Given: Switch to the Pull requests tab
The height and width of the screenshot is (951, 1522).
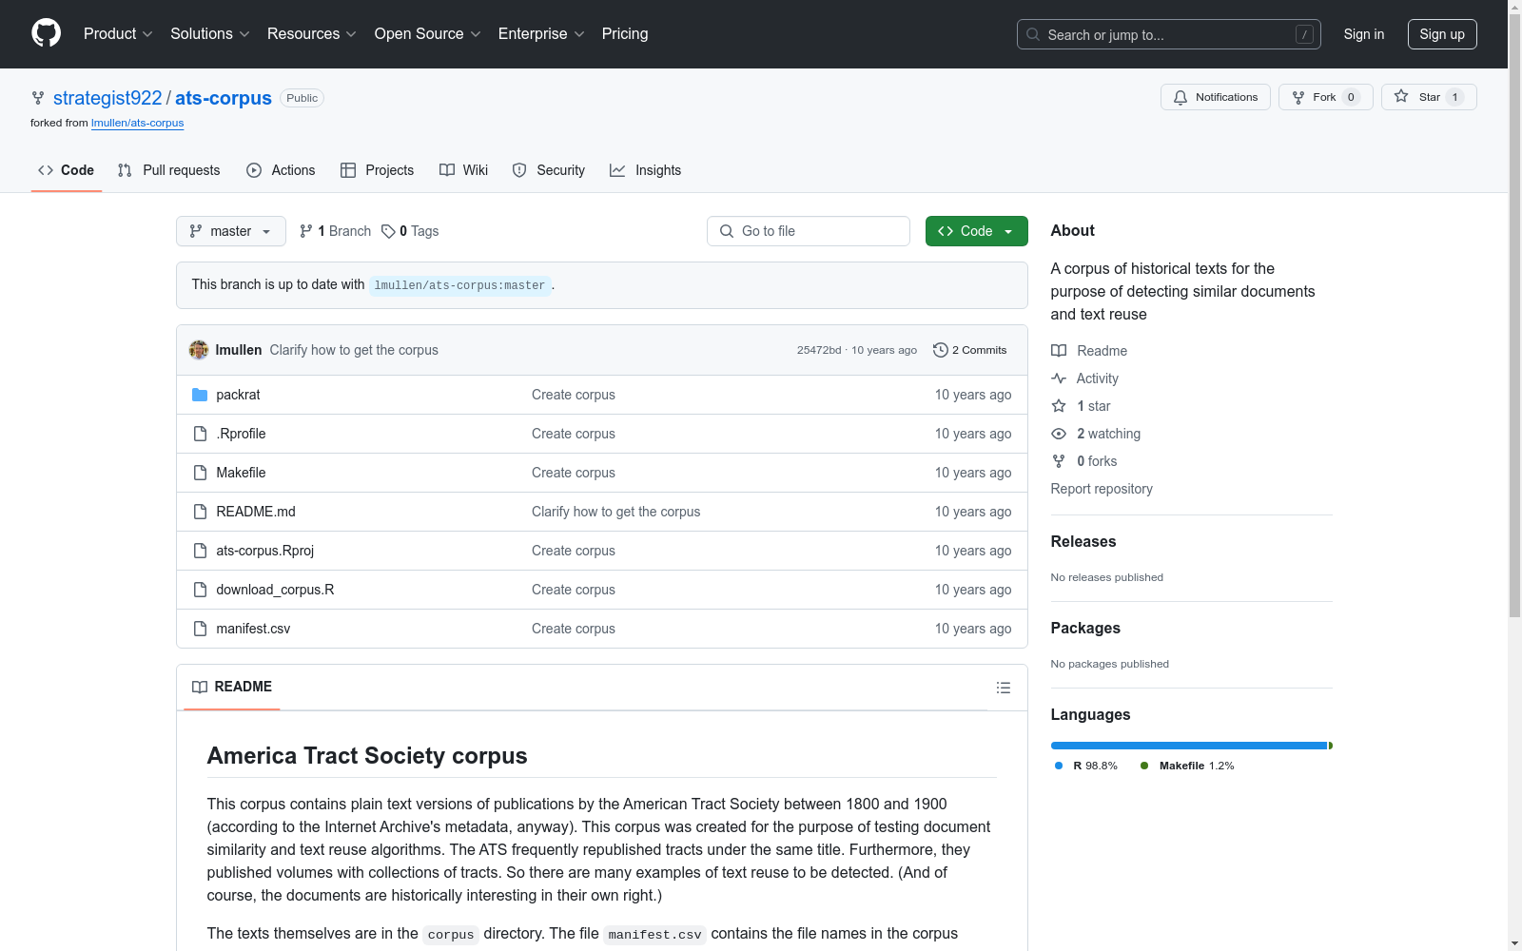Looking at the screenshot, I should click(169, 170).
